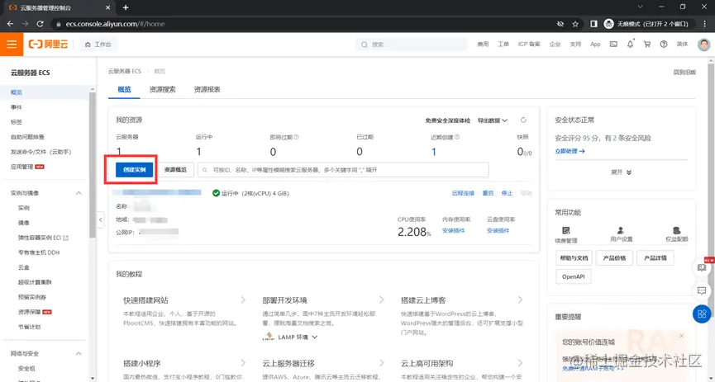The image size is (715, 382).
Task: Collapse the sidebar with the arrow handle
Action: [101, 220]
